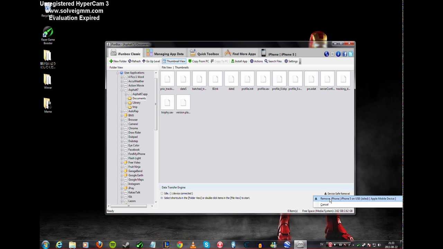Select the iPhone [ iPhone 5 ] tab
Image resolution: width=443 pixels, height=249 pixels.
point(279,54)
